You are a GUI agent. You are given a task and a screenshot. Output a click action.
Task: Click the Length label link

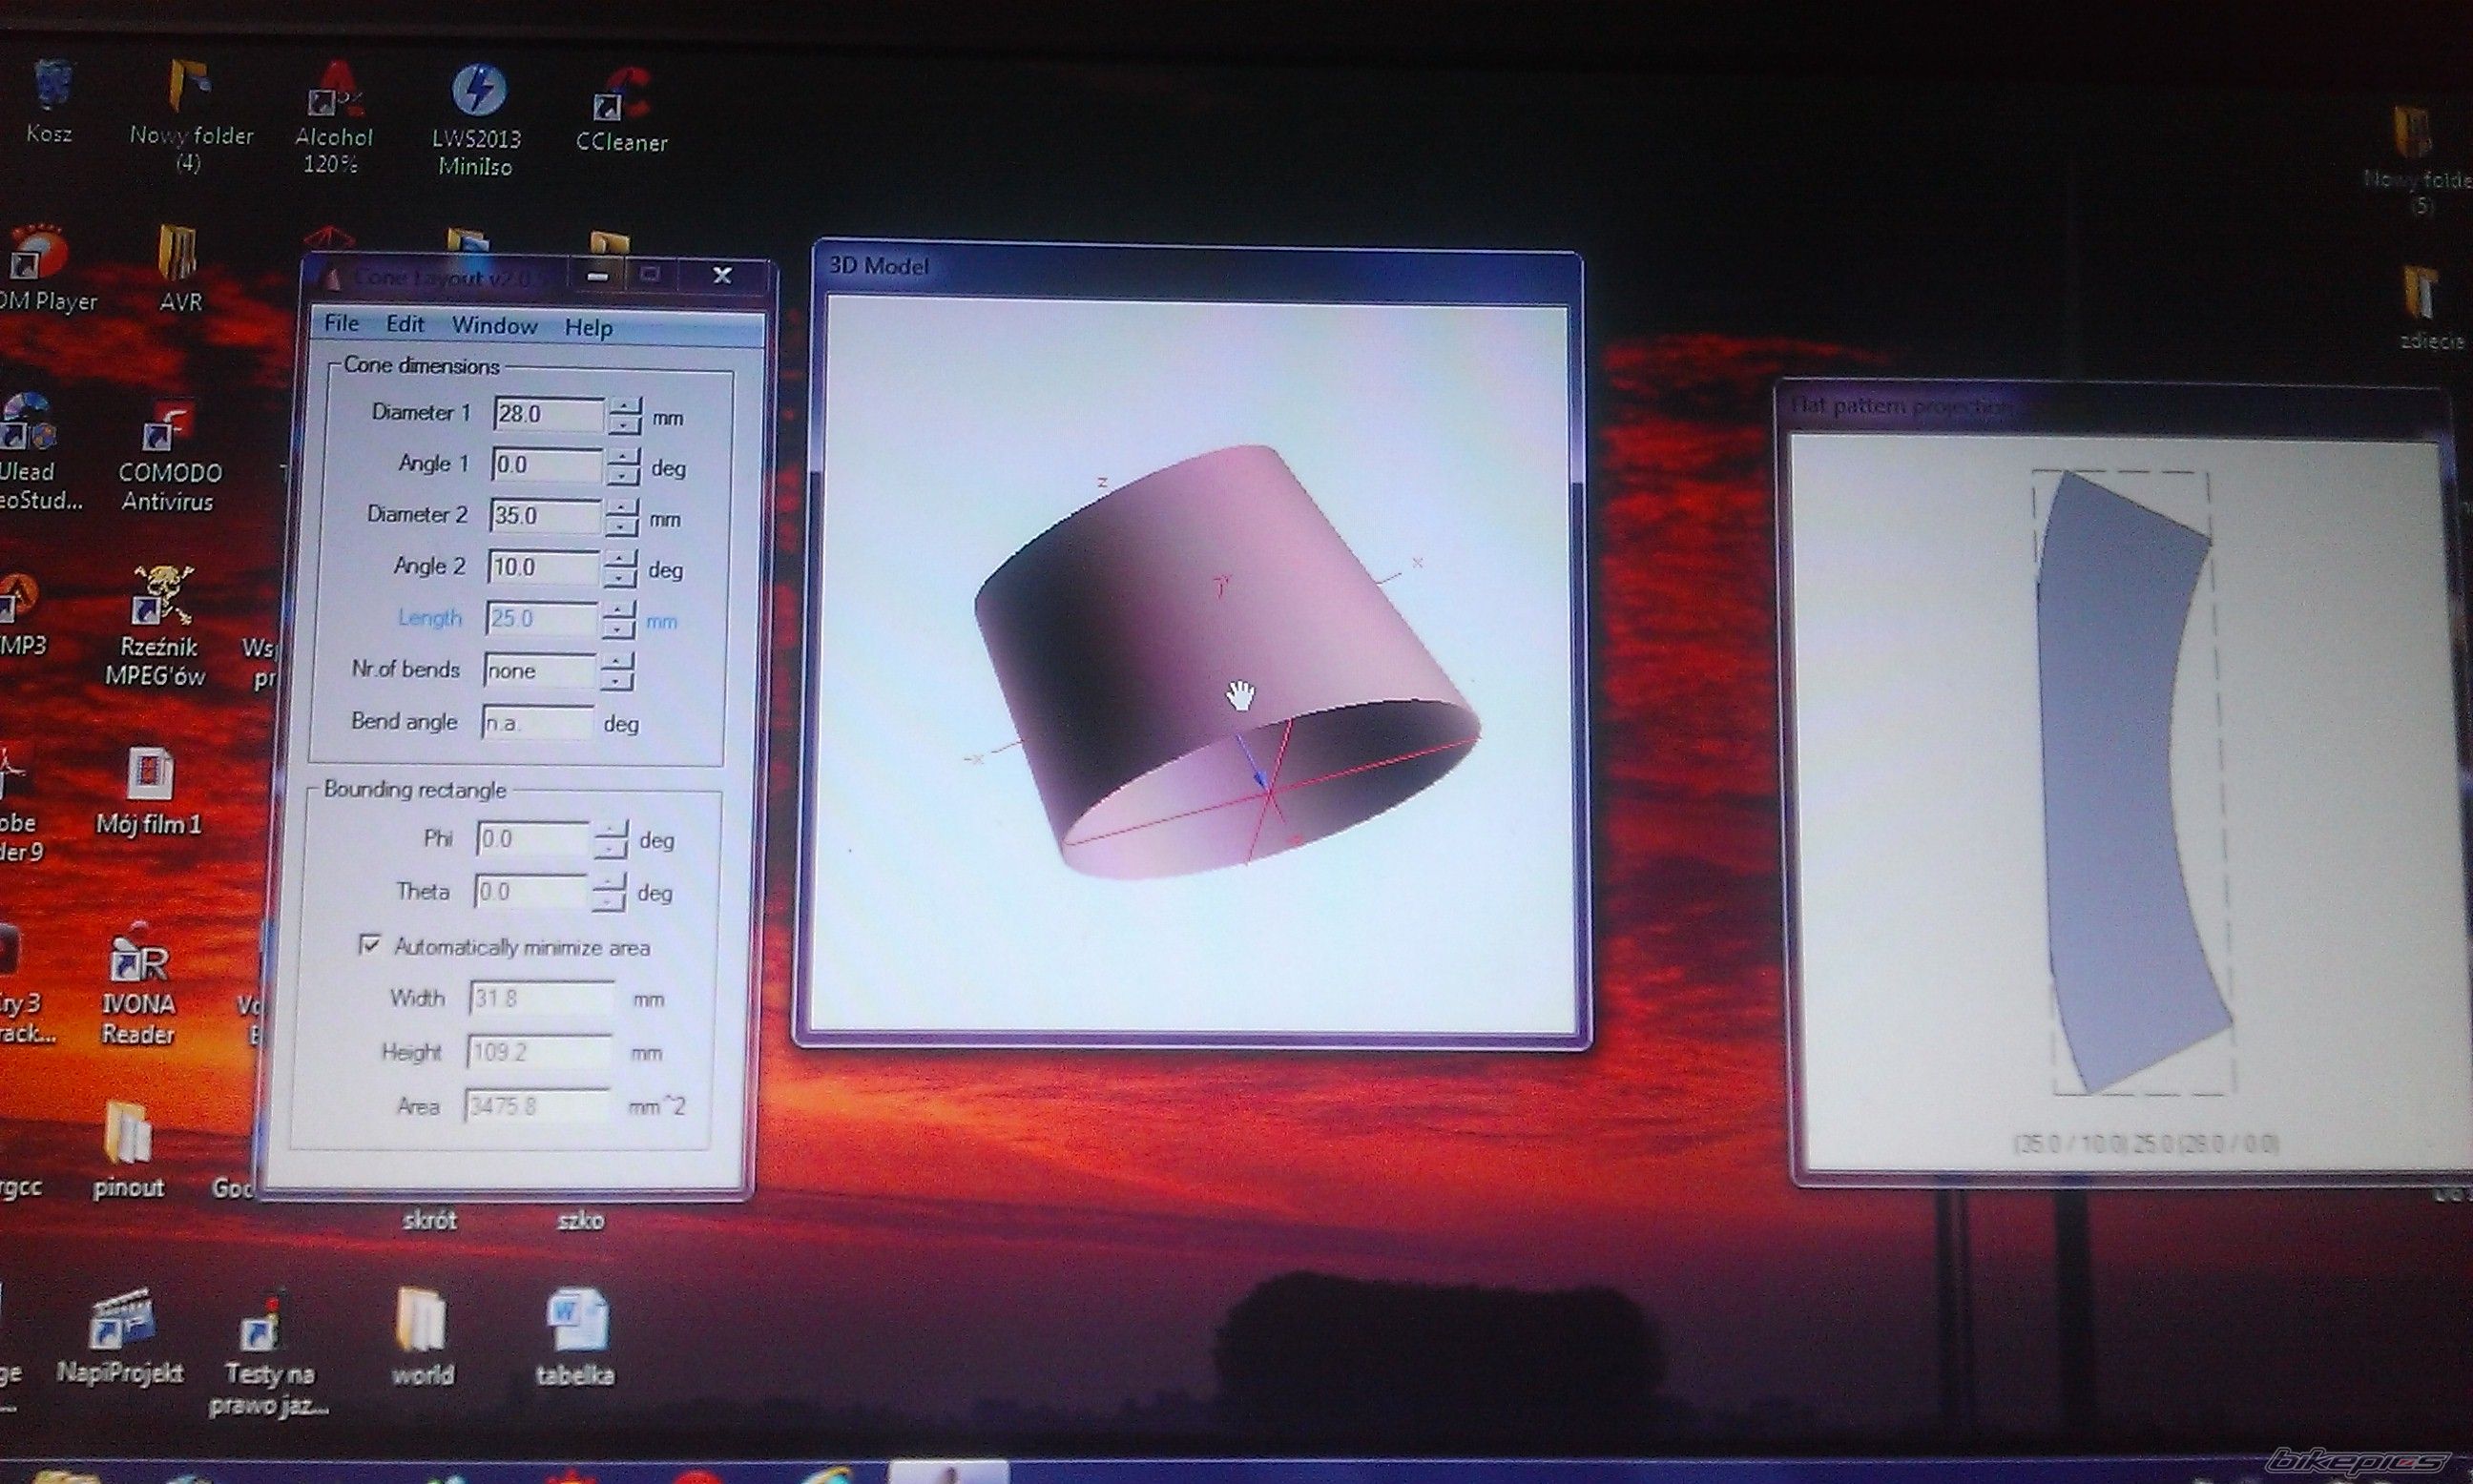(x=429, y=618)
